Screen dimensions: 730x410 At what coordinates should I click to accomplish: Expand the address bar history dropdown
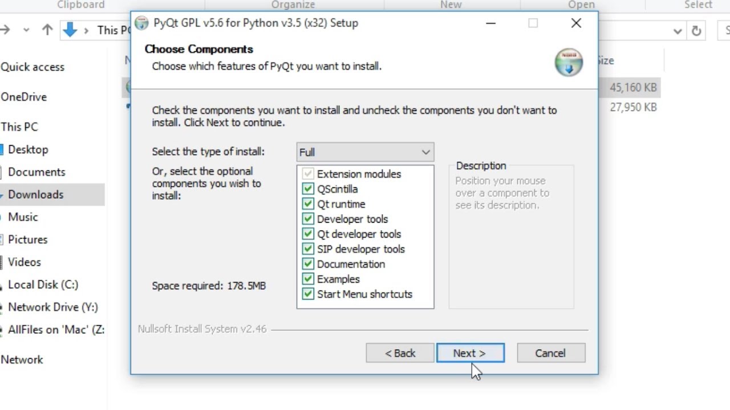(x=678, y=31)
